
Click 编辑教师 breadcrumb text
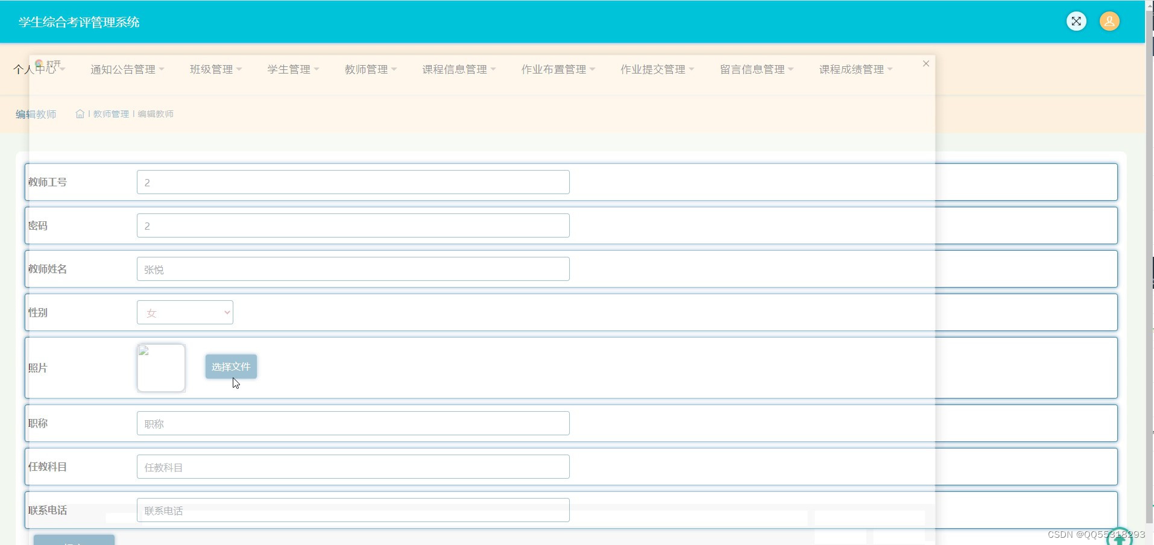click(156, 114)
